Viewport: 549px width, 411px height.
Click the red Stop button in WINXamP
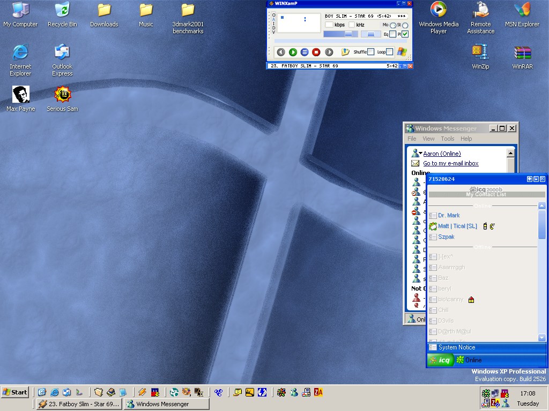tap(316, 52)
